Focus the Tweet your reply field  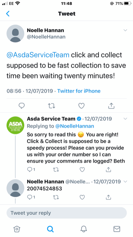67,213
